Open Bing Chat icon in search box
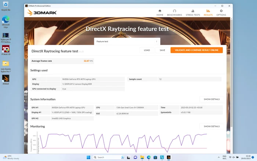Screen dimensions: 257x161 123,157
